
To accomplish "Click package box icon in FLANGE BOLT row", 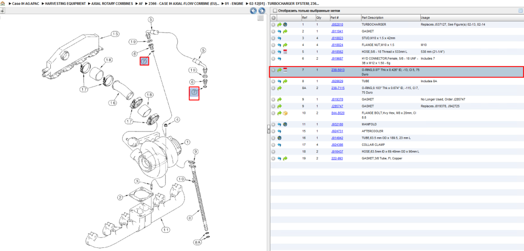I will [285, 113].
